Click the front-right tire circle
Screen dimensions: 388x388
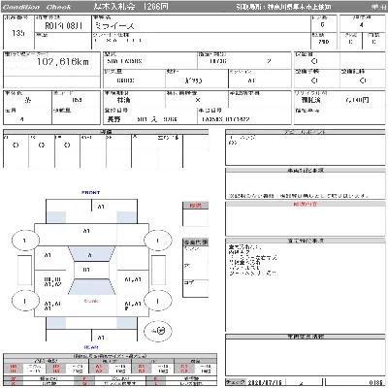[157, 241]
